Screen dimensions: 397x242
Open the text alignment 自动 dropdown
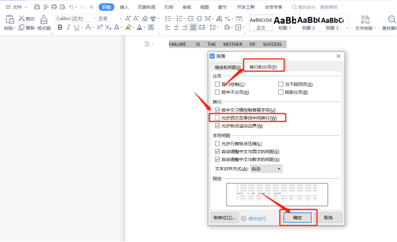[266, 169]
